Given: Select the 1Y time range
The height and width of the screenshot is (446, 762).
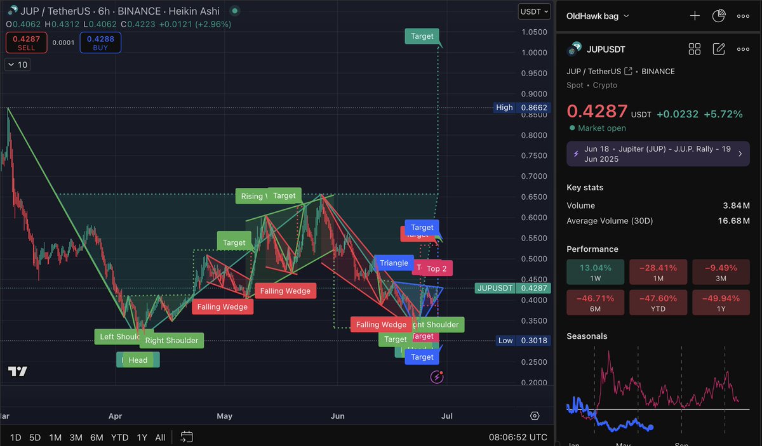Looking at the screenshot, I should [142, 437].
